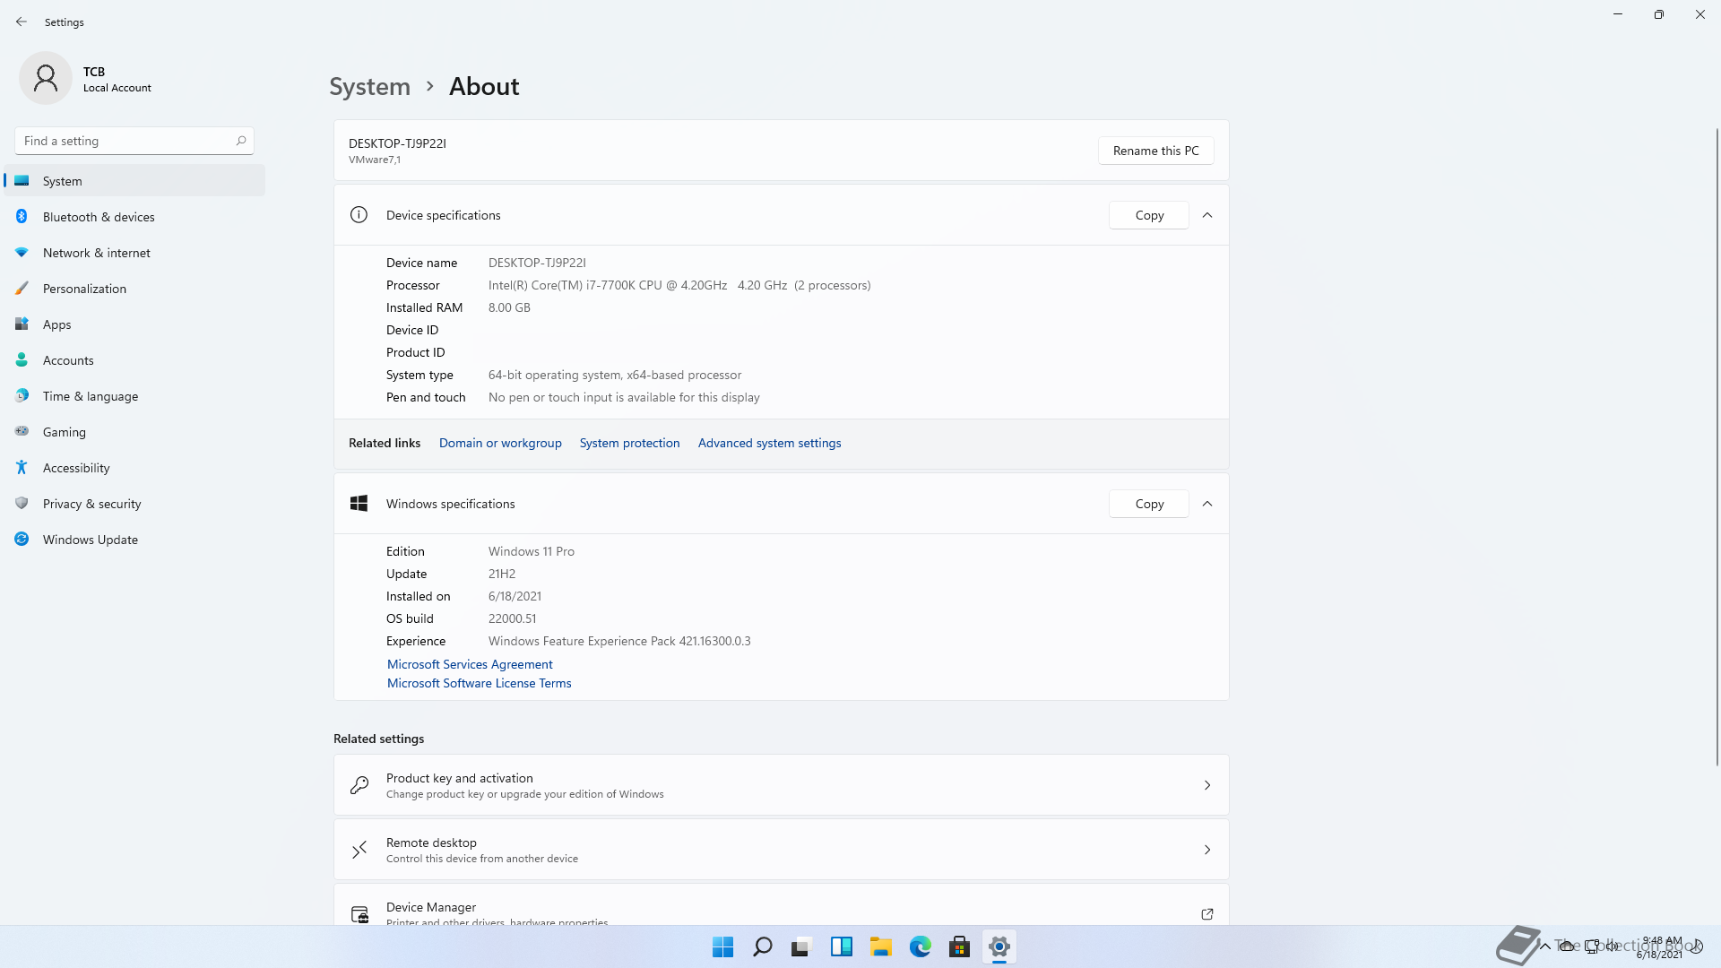Open Product key and activation
Viewport: 1721px width, 968px height.
(781, 785)
